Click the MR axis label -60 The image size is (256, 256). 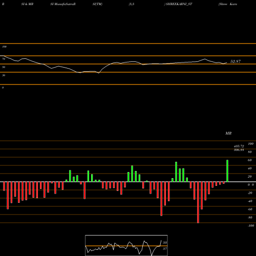[x=250, y=209]
